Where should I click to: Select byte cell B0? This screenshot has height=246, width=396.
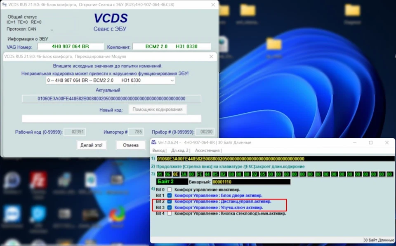tap(231, 174)
